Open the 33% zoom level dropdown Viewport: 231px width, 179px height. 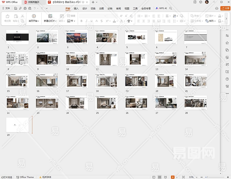pos(192,177)
